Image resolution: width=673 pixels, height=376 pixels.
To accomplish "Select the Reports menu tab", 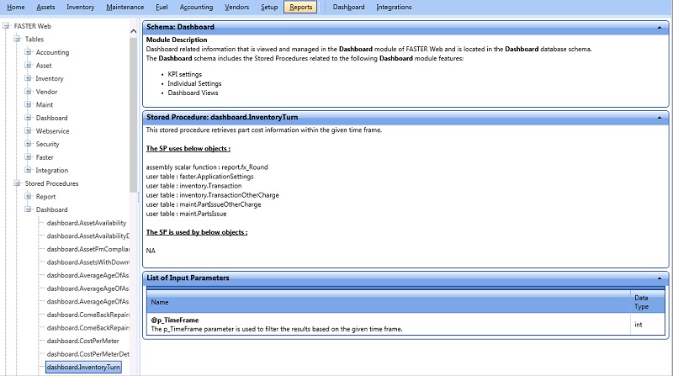I will (300, 7).
